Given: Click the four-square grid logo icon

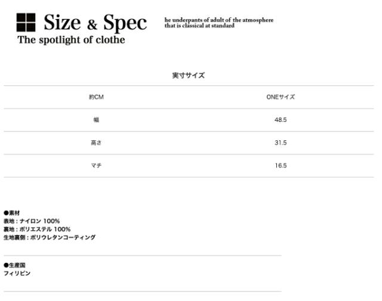Looking at the screenshot, I should tap(26, 23).
